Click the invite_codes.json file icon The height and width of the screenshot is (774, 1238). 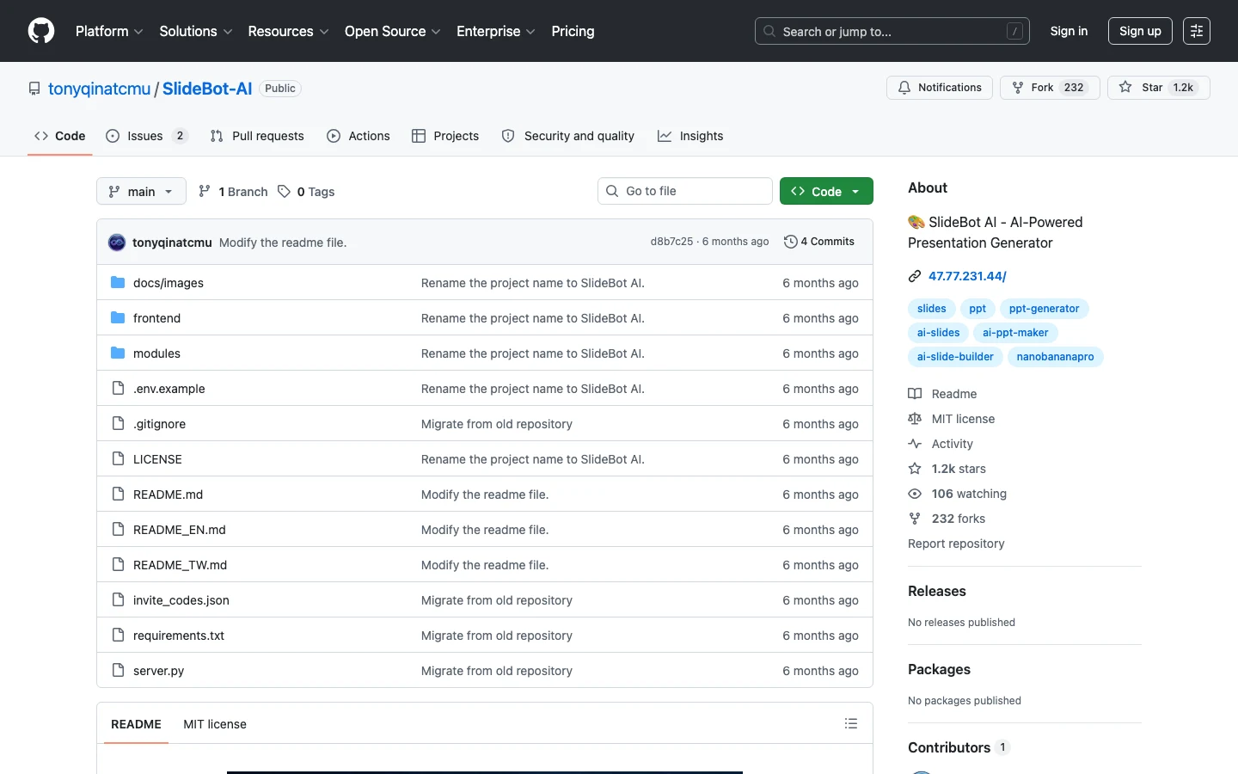point(118,600)
